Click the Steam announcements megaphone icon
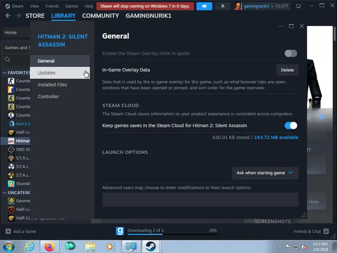The height and width of the screenshot is (253, 337). click(x=204, y=6)
